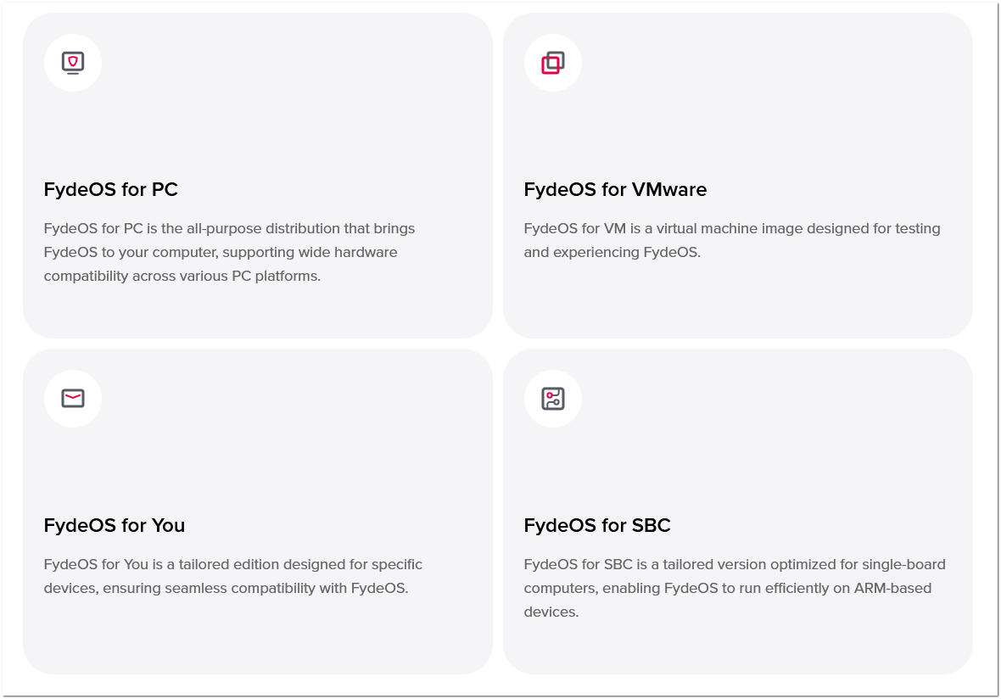Viewport: 1001px width, 699px height.
Task: Open the FydeOS for PC heading
Action: 110,189
